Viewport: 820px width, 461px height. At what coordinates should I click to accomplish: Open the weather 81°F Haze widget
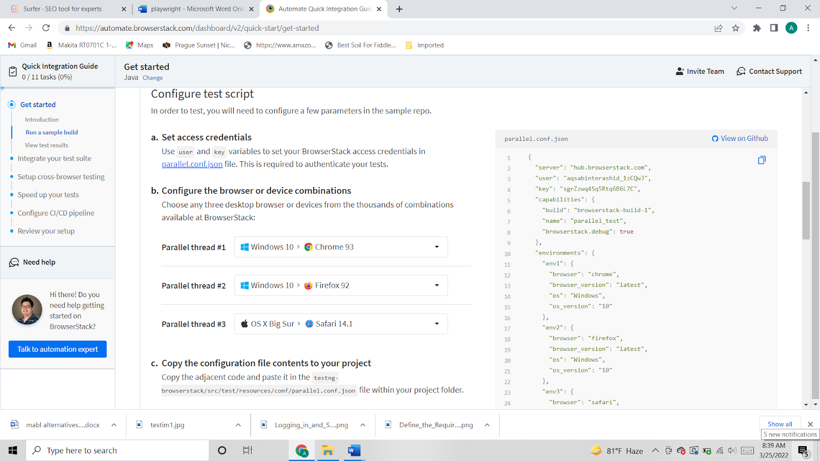point(617,451)
